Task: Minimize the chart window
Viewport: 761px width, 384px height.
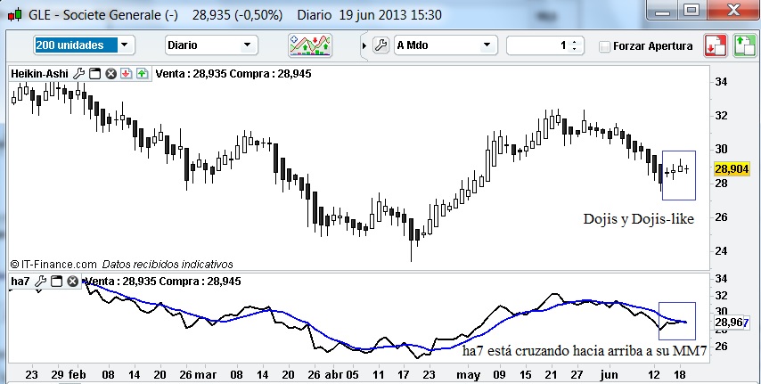Action: coord(662,10)
